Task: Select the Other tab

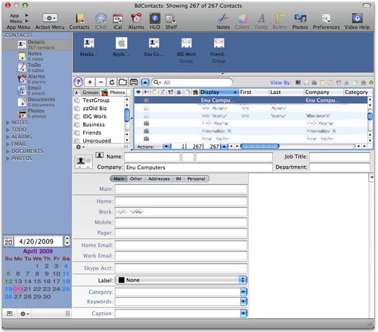Action: click(136, 179)
